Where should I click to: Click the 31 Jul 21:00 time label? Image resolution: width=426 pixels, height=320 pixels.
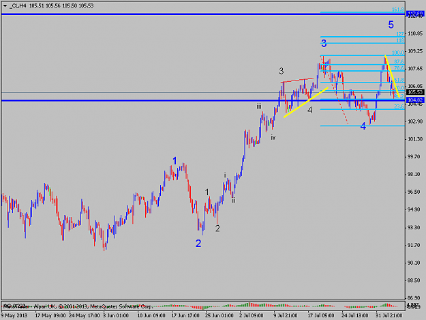(x=389, y=315)
